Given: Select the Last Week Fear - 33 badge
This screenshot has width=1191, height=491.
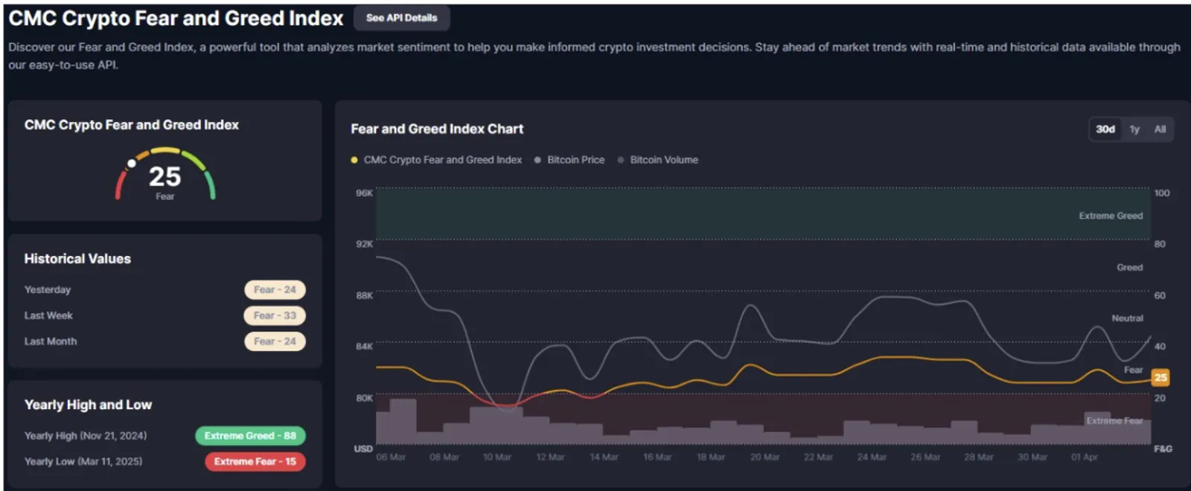Looking at the screenshot, I should pos(275,315).
